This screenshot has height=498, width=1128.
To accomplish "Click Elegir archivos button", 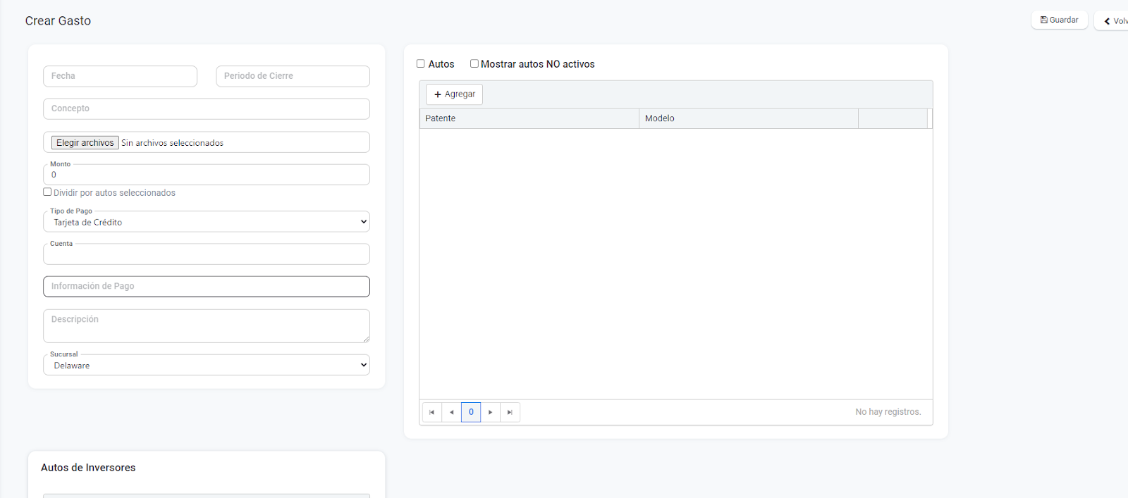I will [85, 143].
